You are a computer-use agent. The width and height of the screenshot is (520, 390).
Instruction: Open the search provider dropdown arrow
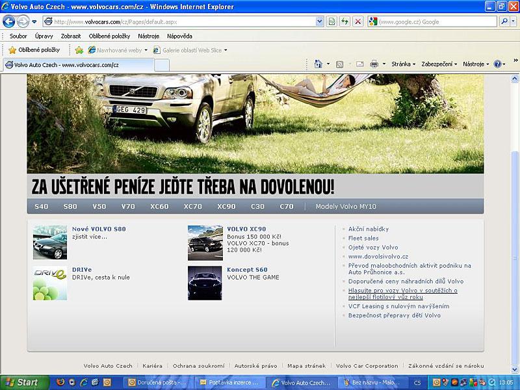[513, 22]
